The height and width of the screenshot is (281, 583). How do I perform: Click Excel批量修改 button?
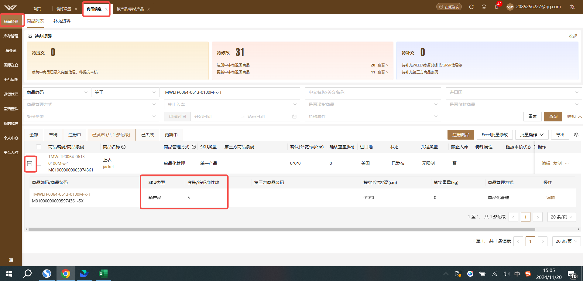click(495, 135)
